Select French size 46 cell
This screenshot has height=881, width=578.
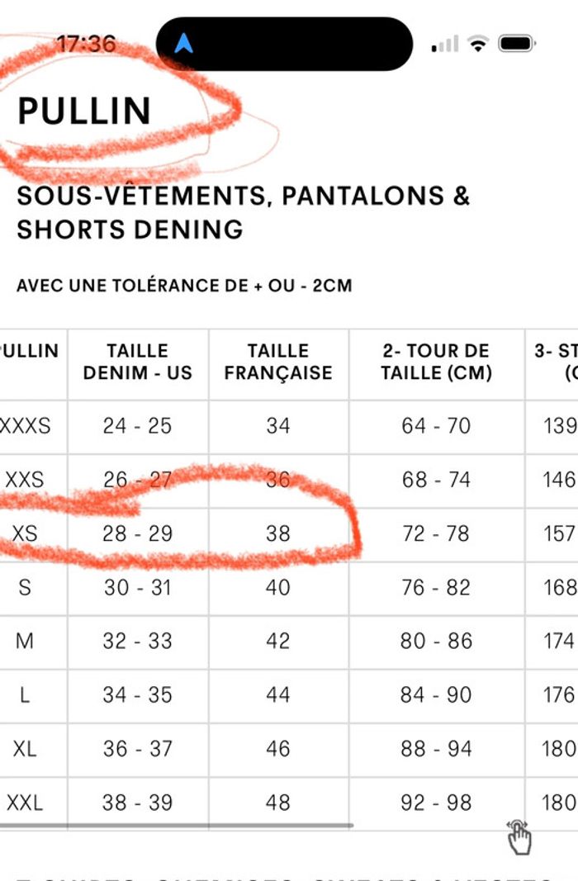pos(278,748)
